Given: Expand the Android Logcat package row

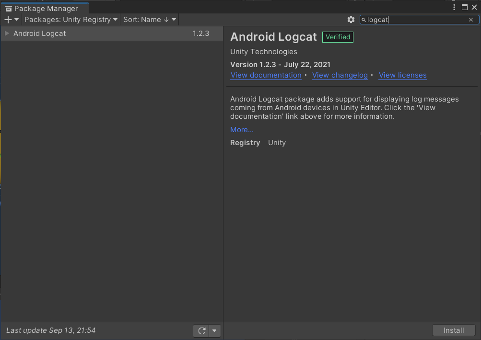Looking at the screenshot, I should (7, 34).
